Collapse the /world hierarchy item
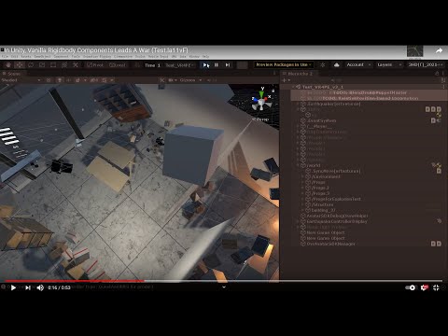448x336 pixels. tap(298, 165)
